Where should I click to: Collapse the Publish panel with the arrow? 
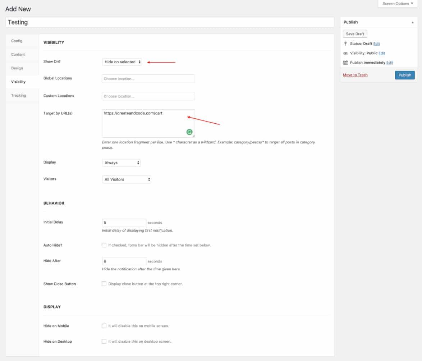pos(413,22)
